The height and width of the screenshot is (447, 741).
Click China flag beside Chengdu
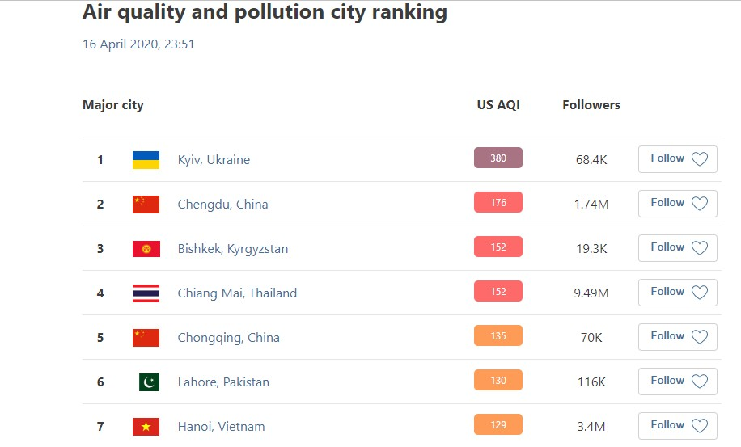pos(146,205)
